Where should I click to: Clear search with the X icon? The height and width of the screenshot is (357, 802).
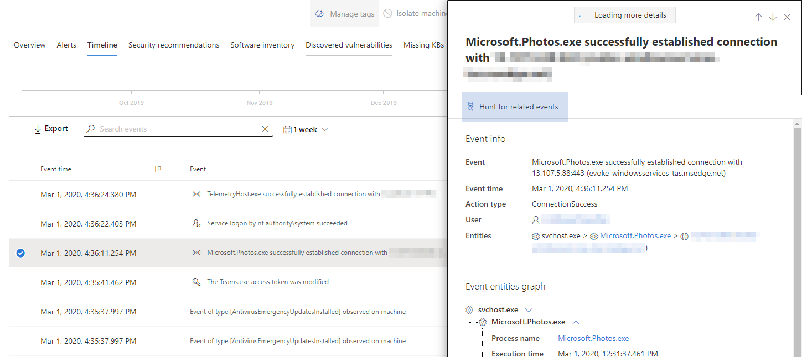pos(265,129)
